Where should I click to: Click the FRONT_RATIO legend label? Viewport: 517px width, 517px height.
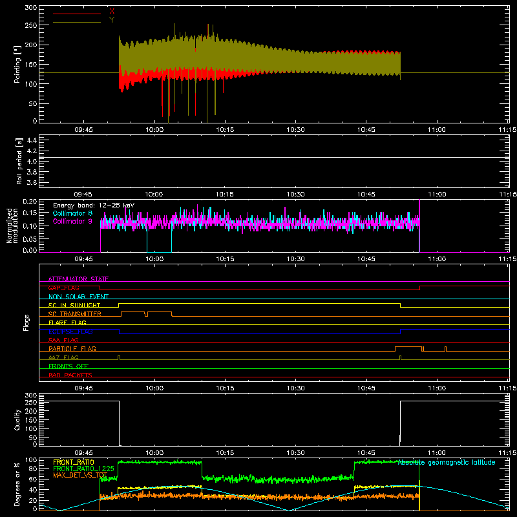(x=74, y=462)
